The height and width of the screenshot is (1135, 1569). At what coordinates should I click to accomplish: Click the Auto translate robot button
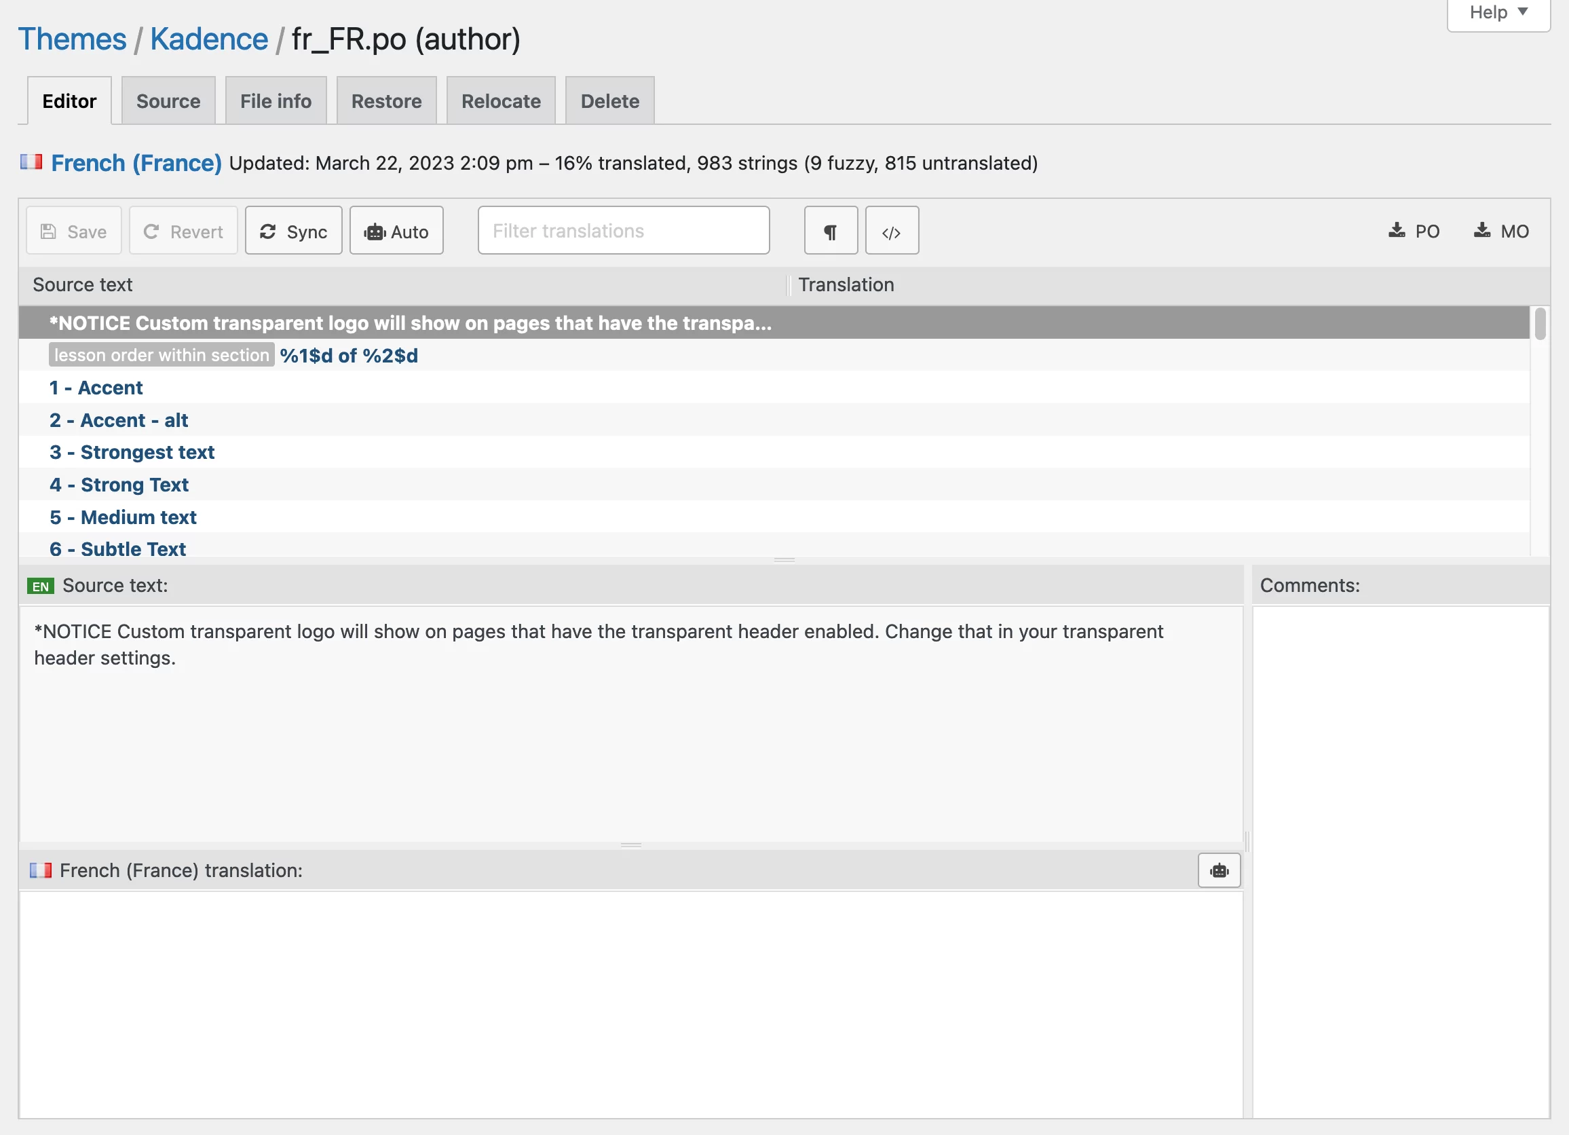pos(396,231)
